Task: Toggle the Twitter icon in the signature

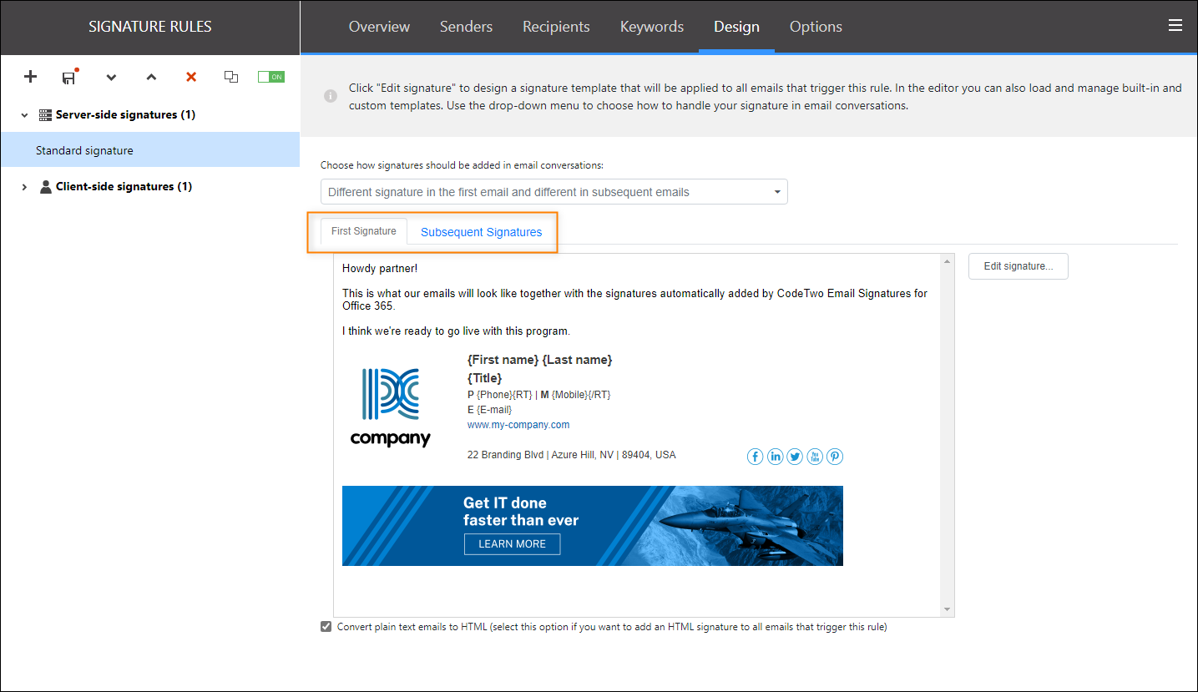Action: 794,457
